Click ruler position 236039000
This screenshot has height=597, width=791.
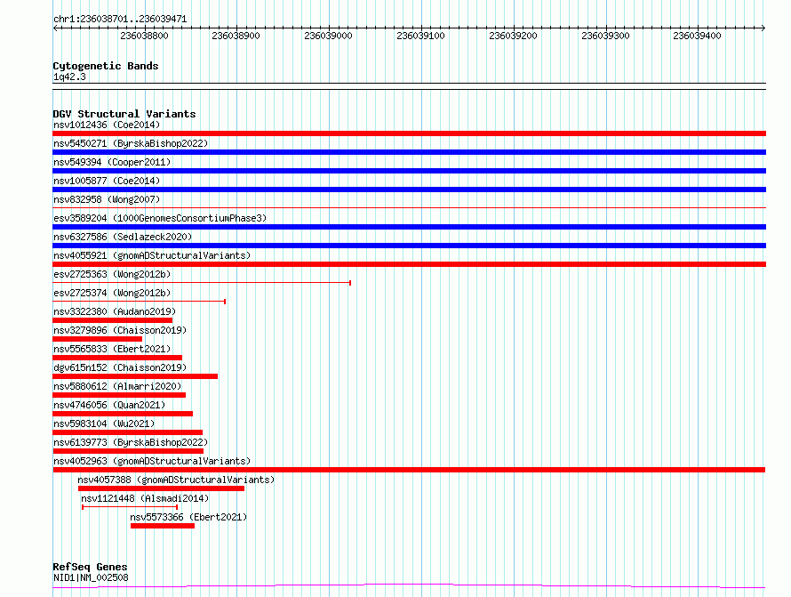[328, 36]
